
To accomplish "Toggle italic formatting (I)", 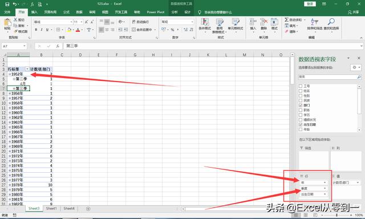I will [x=42, y=30].
